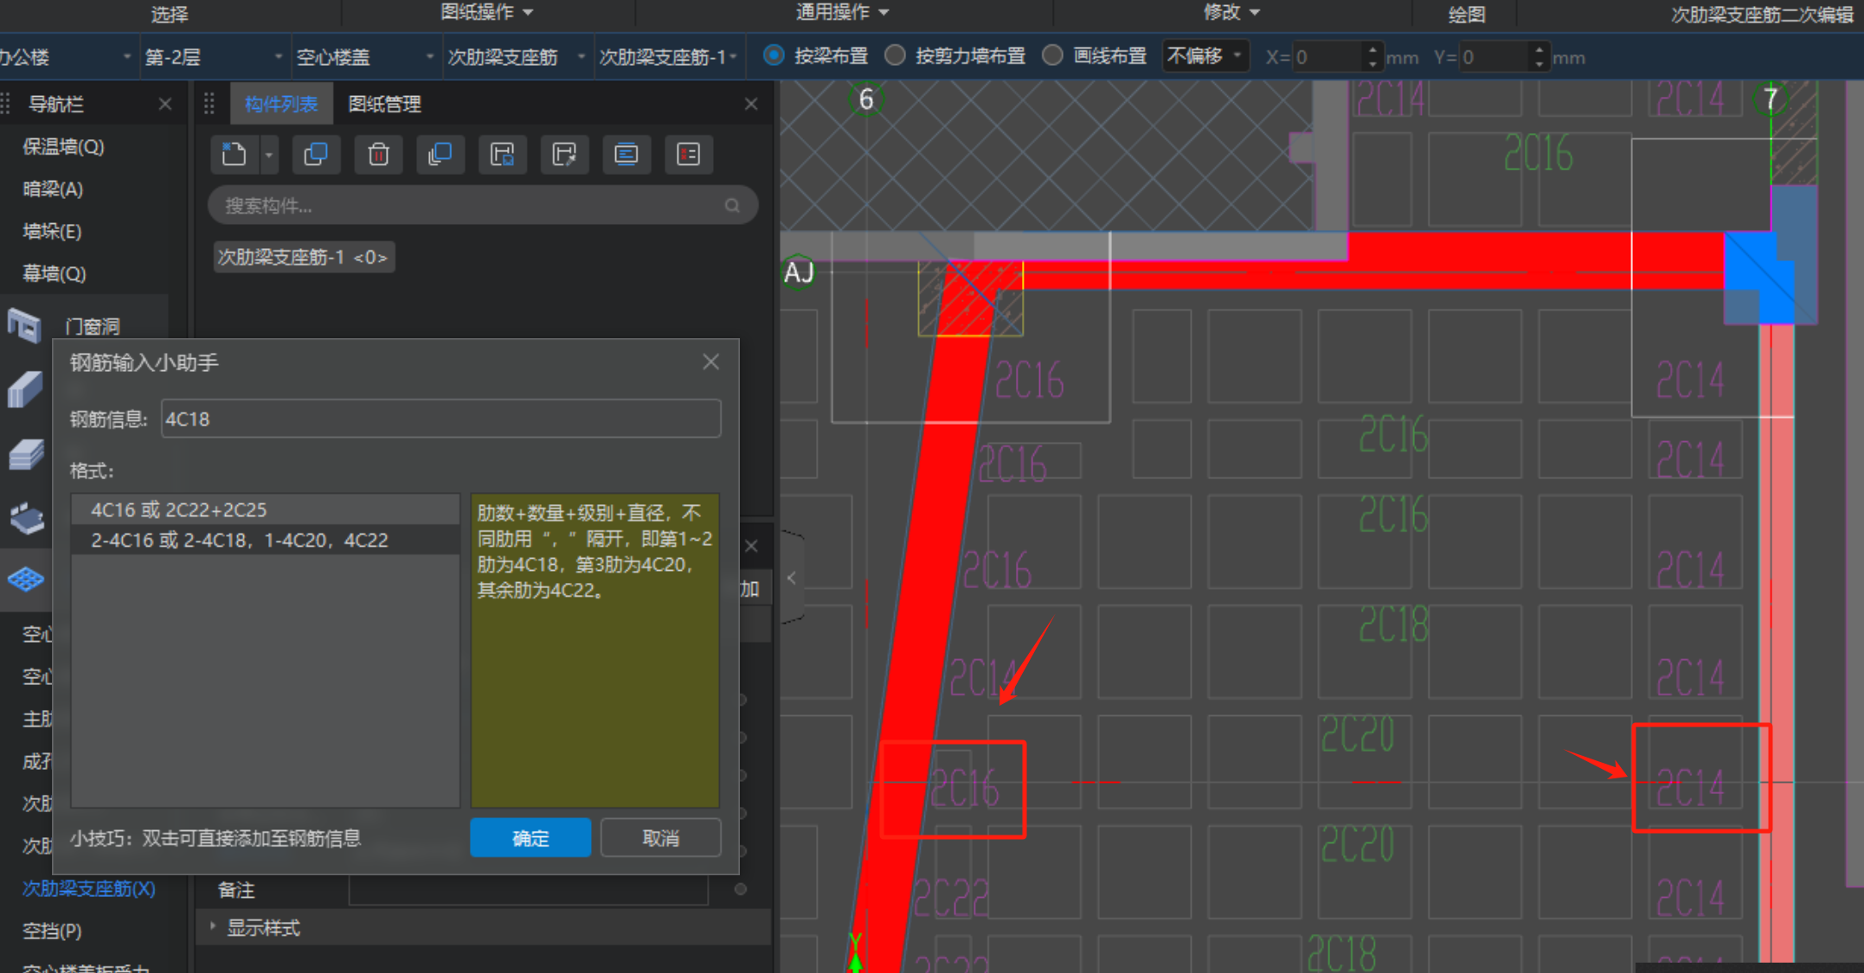The image size is (1864, 973).
Task: Select 次肋梁支座筋(X) in navigation
Action: click(x=88, y=889)
